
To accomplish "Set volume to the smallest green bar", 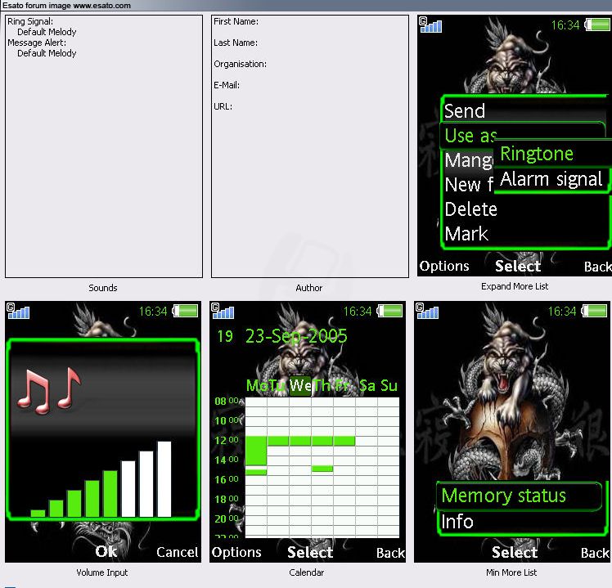I will point(38,514).
